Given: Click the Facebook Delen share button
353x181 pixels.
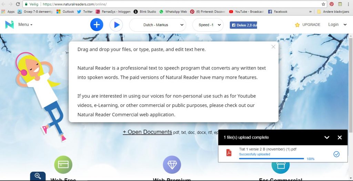Looking at the screenshot, I should [243, 25].
